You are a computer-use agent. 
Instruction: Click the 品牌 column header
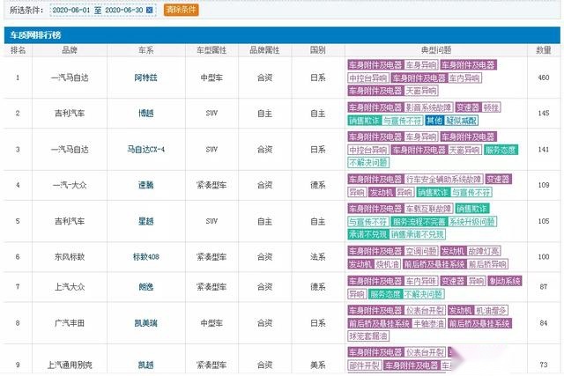70,50
